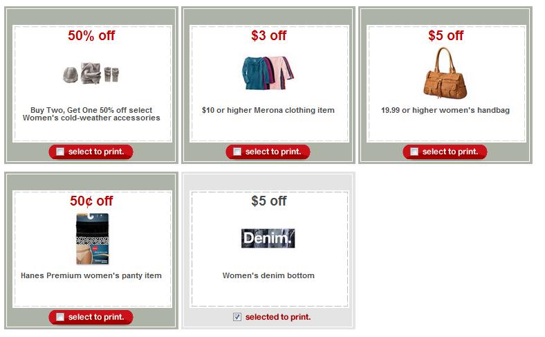Check the $5 off women's handbag checkbox
545x337 pixels.
pos(414,152)
